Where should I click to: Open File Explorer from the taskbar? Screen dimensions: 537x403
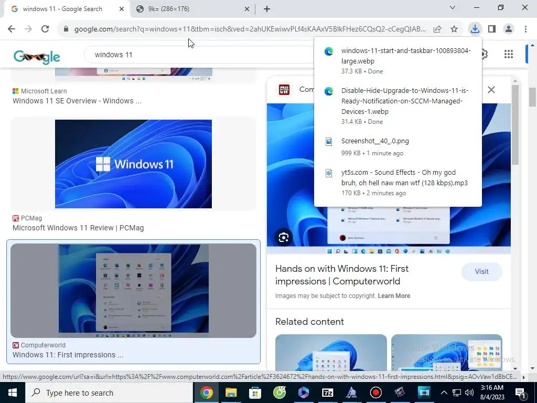tap(231, 393)
